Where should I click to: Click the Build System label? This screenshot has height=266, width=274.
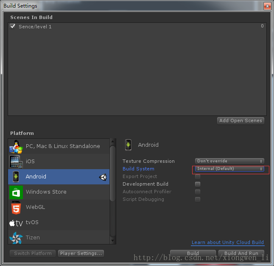[x=138, y=169]
